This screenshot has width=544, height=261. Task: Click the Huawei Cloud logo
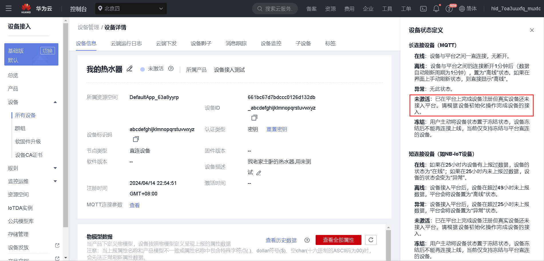click(37, 9)
